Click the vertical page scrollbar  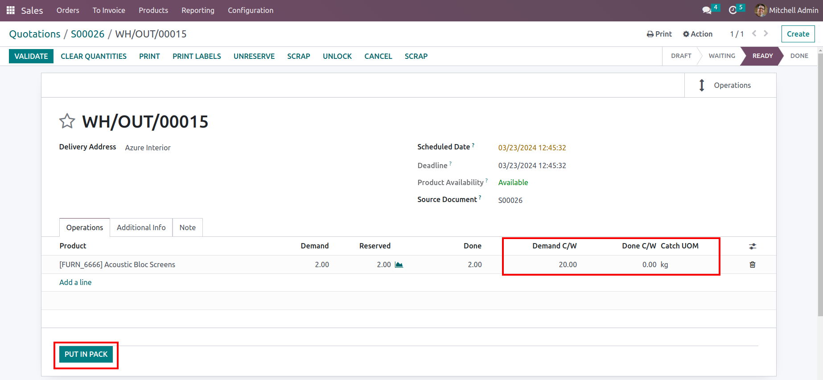[820, 185]
